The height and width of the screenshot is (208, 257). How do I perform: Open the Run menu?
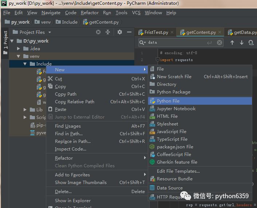[x=107, y=13]
